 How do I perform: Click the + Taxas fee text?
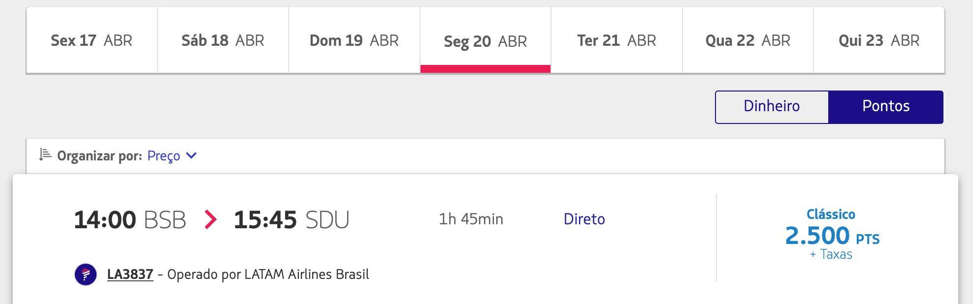point(831,254)
